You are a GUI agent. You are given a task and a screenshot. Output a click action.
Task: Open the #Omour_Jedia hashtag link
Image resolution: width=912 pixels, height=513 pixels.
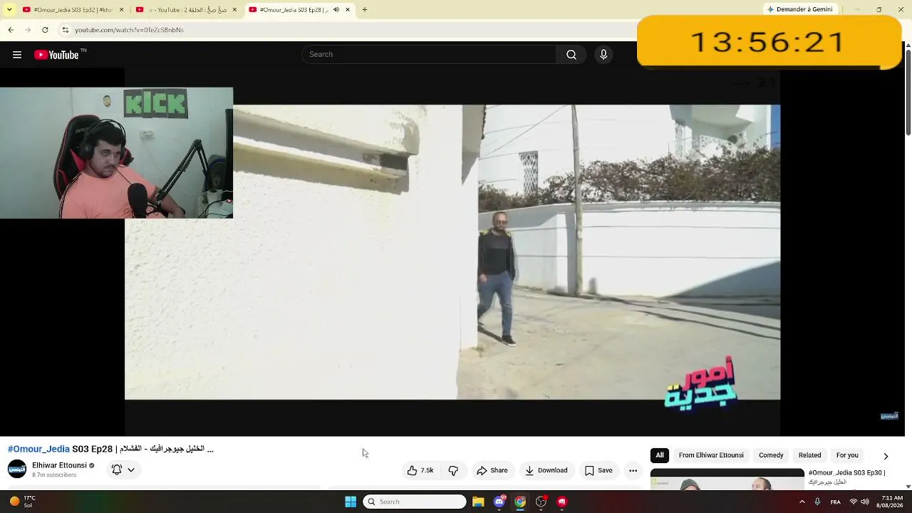tap(38, 449)
